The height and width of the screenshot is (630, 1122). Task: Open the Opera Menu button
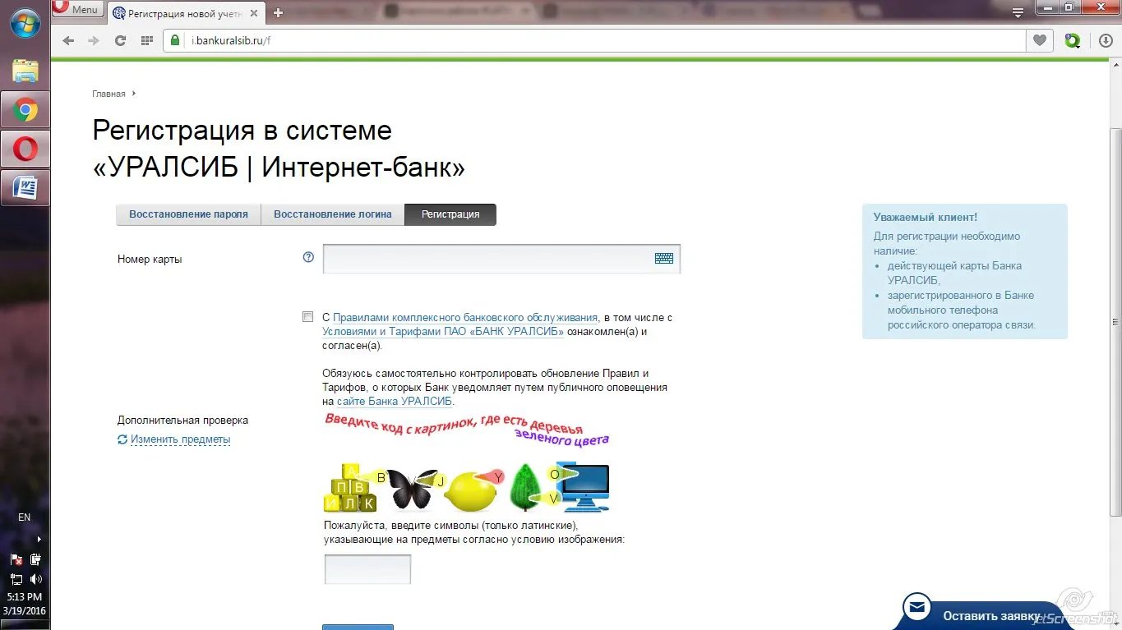click(78, 9)
